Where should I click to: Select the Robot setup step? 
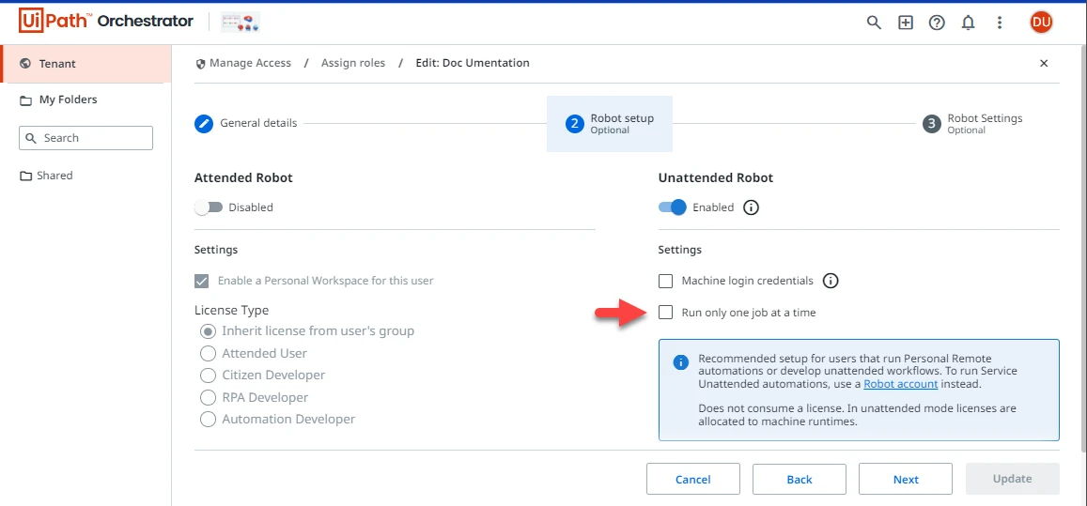click(x=610, y=123)
